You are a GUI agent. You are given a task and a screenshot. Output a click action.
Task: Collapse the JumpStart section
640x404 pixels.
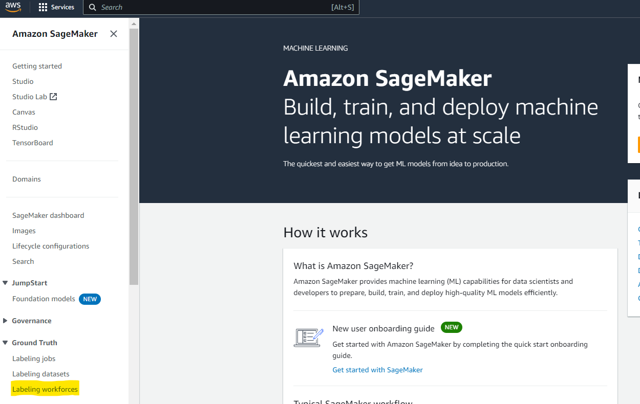[5, 283]
